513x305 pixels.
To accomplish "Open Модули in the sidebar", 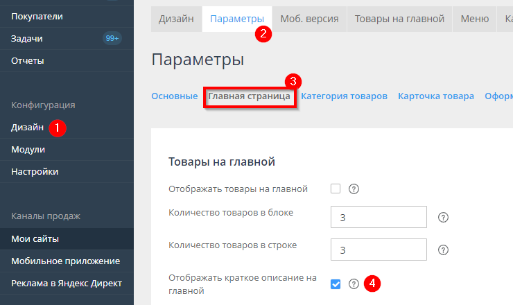I will click(x=28, y=149).
